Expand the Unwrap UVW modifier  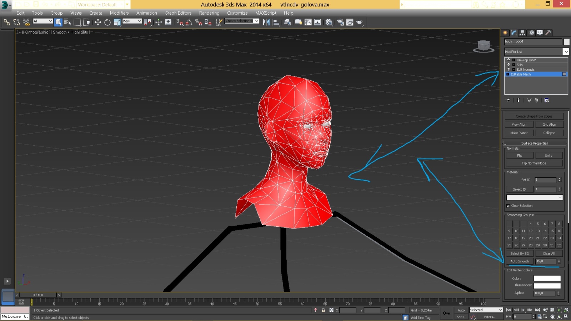(514, 60)
